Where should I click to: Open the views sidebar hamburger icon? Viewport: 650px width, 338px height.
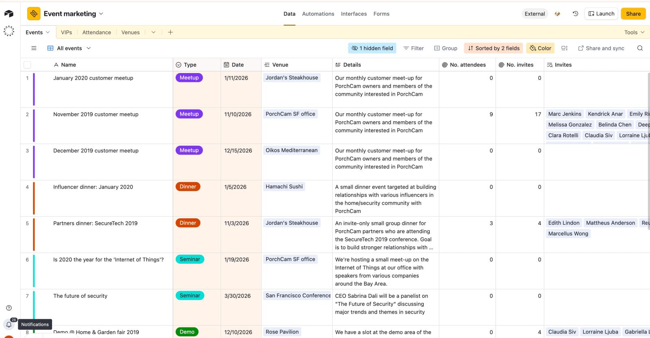click(x=34, y=48)
